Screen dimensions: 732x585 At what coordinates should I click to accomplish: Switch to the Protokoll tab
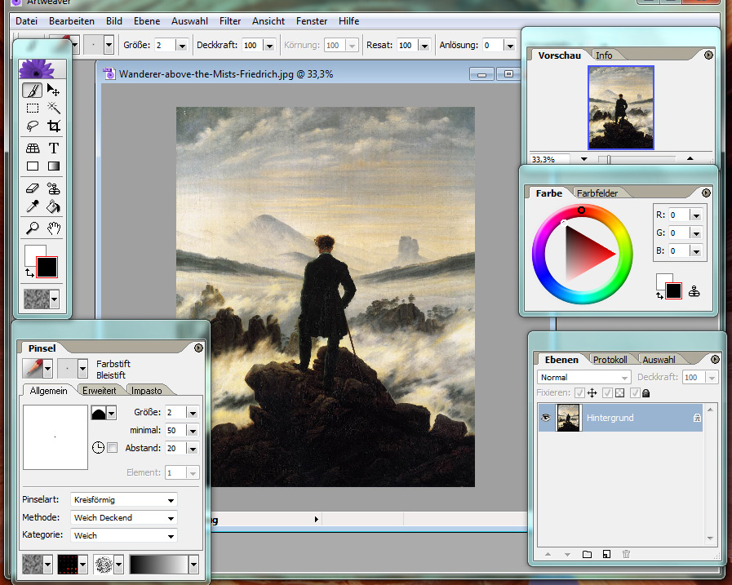(610, 360)
